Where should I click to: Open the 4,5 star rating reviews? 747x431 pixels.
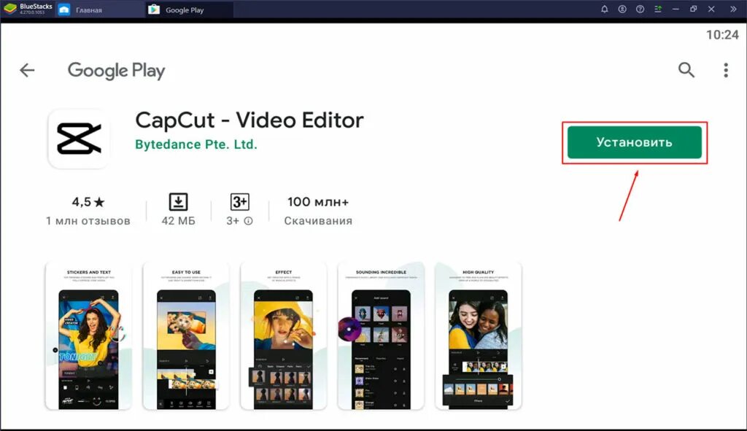coord(88,202)
